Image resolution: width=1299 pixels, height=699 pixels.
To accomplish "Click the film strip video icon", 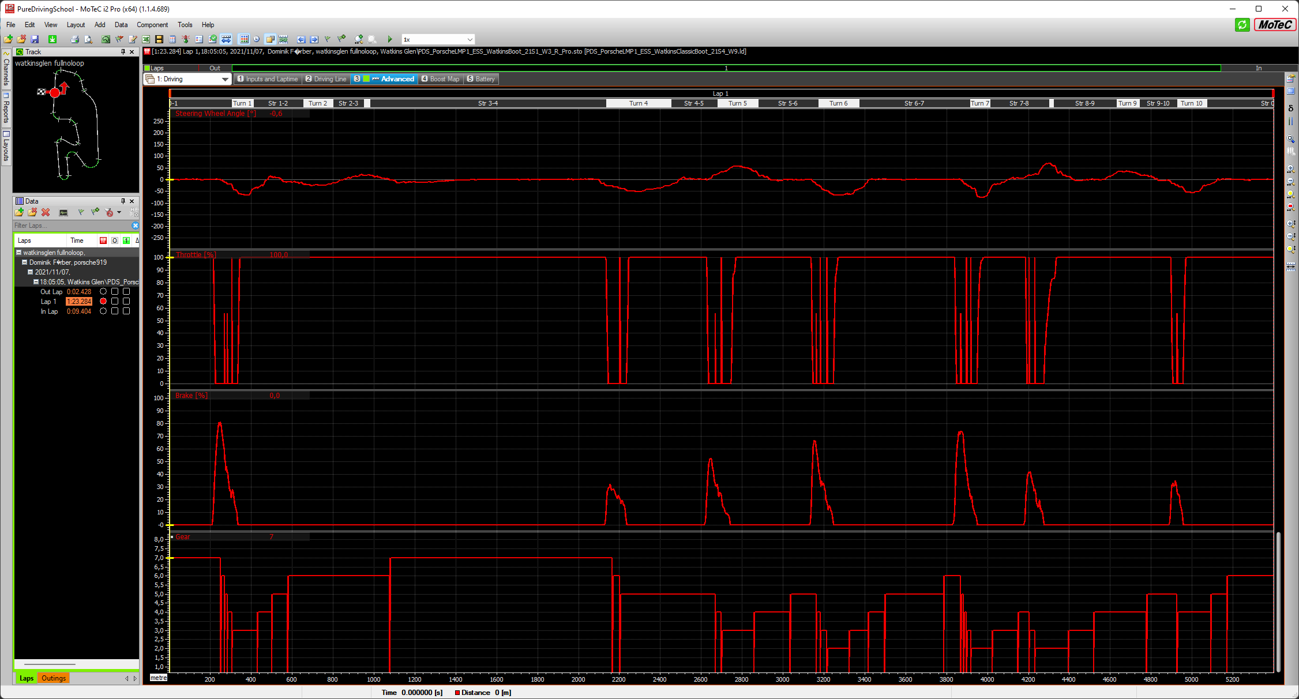I will click(x=159, y=39).
